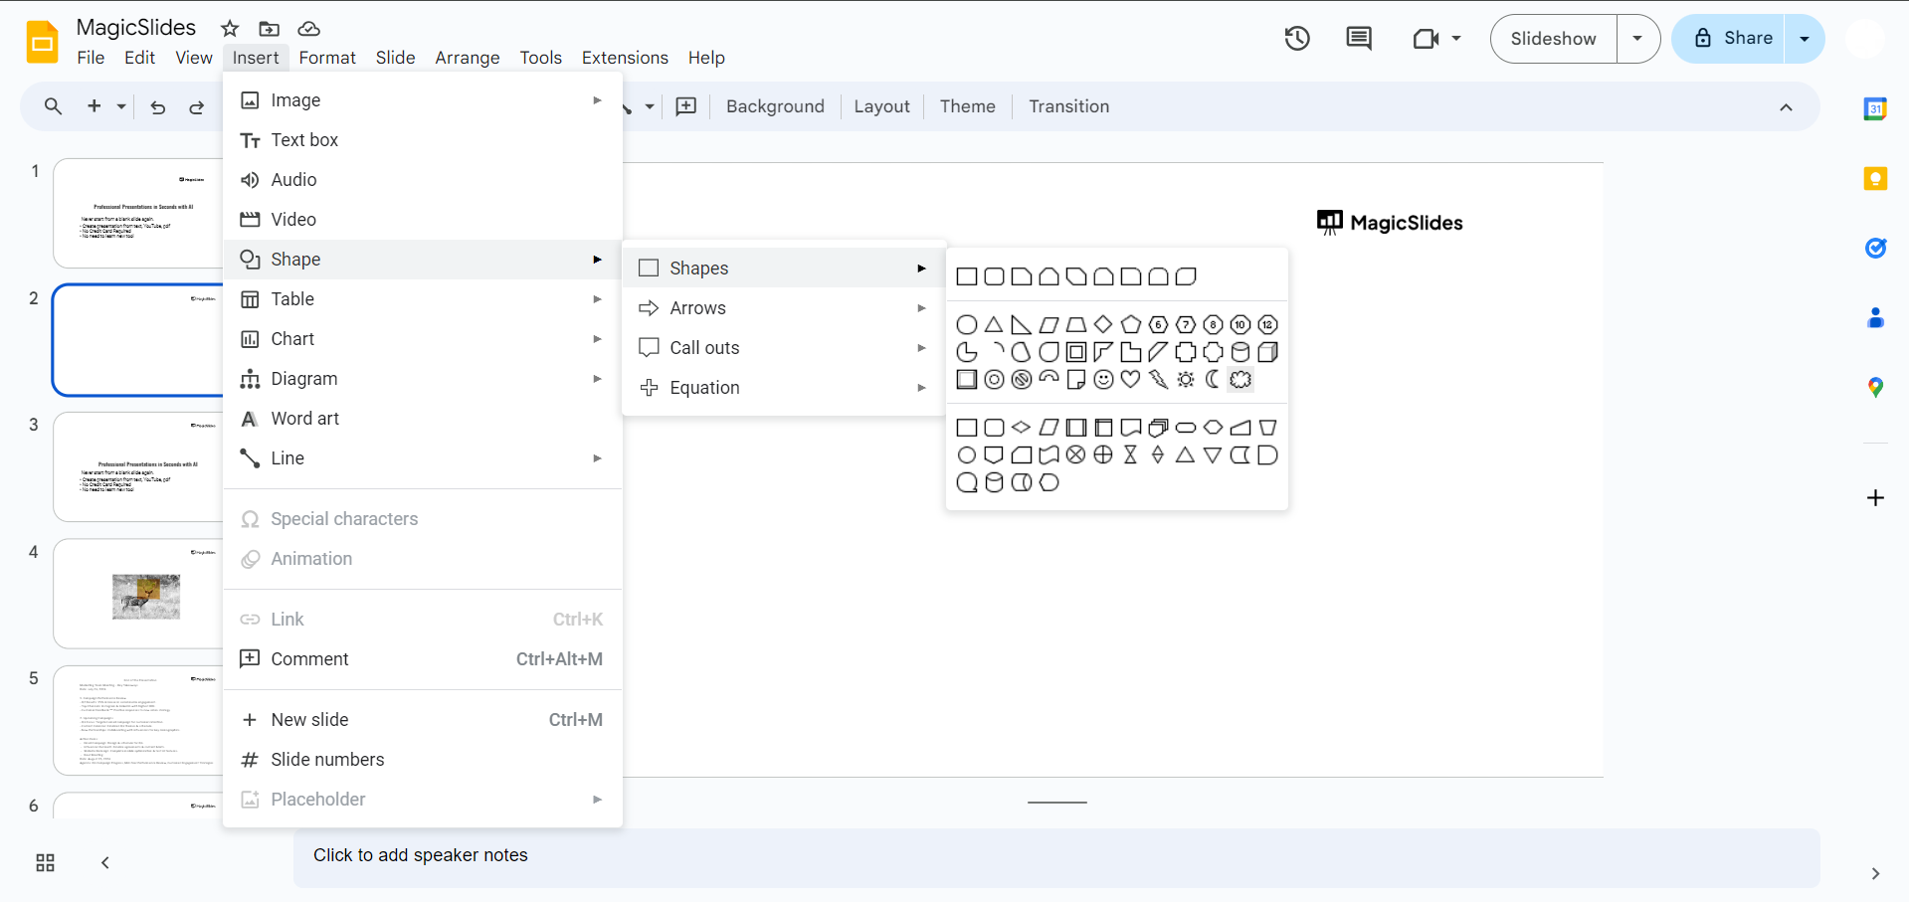Image resolution: width=1909 pixels, height=902 pixels.
Task: Select the heptagon shape labeled 7
Action: [x=1185, y=325]
